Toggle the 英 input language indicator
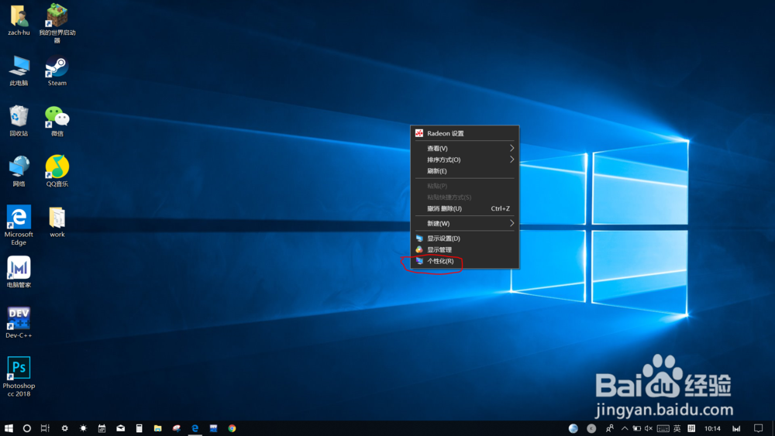775x436 pixels. coord(677,428)
